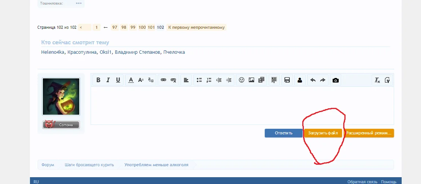Click the Кто сейчас смотрит тему heading

[x=75, y=42]
